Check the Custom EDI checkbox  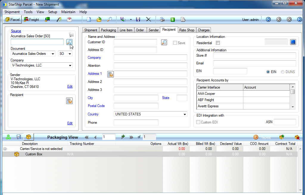198,122
